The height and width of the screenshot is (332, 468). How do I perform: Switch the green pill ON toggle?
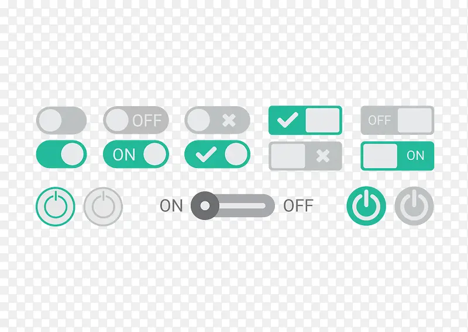pos(136,154)
